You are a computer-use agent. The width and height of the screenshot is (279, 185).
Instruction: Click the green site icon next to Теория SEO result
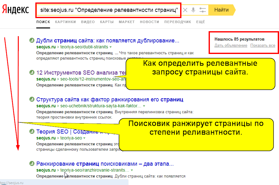pos(32,131)
